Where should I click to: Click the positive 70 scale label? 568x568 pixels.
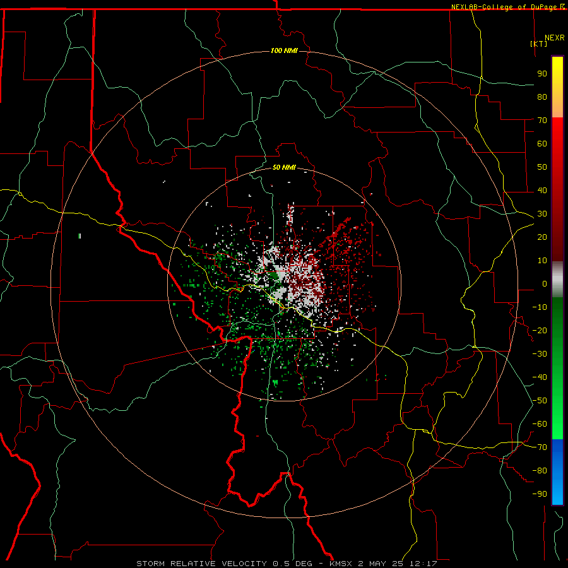(x=542, y=121)
